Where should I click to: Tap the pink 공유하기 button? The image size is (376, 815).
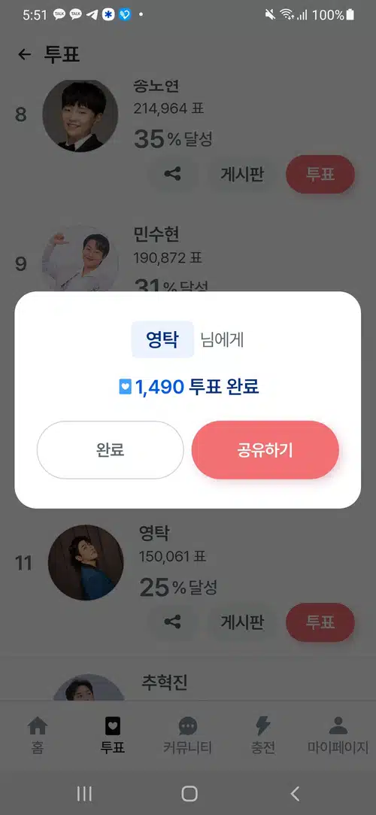click(x=265, y=450)
